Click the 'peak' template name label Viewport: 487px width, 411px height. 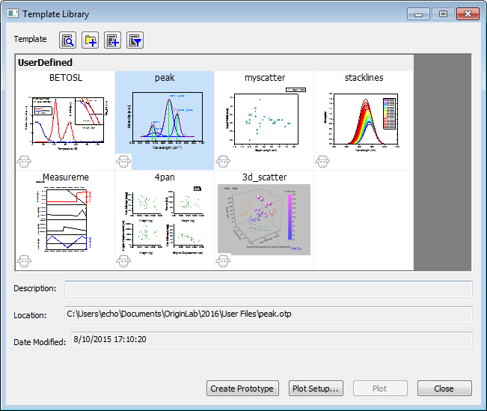point(165,78)
